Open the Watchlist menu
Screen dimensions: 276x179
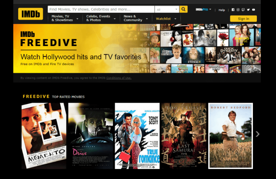(x=166, y=18)
